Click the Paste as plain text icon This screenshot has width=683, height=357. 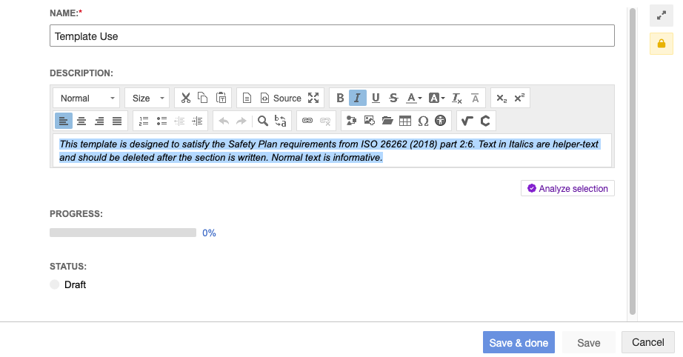point(221,98)
